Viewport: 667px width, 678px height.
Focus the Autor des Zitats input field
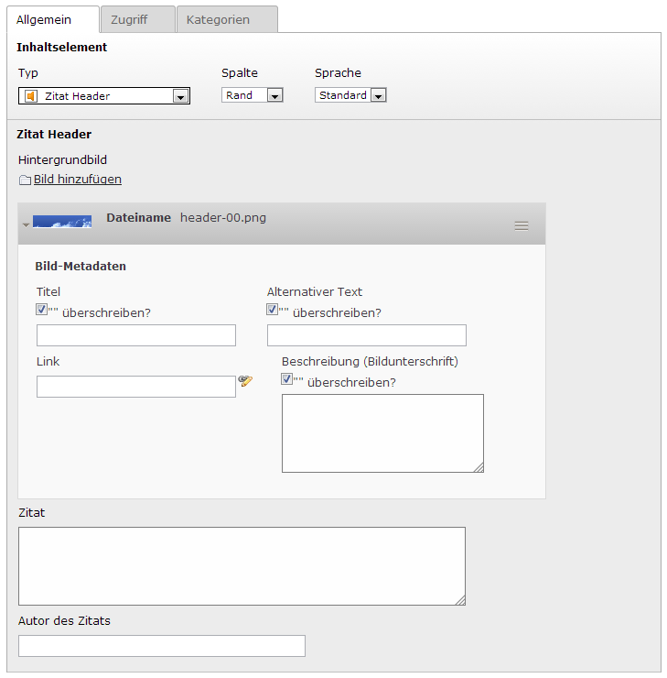coord(162,646)
